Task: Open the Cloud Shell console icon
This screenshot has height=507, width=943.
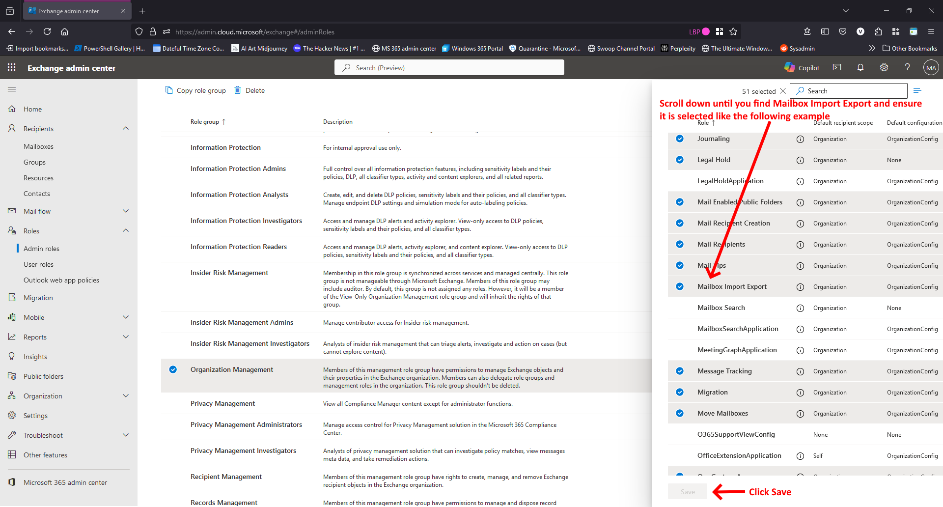Action: [x=837, y=67]
